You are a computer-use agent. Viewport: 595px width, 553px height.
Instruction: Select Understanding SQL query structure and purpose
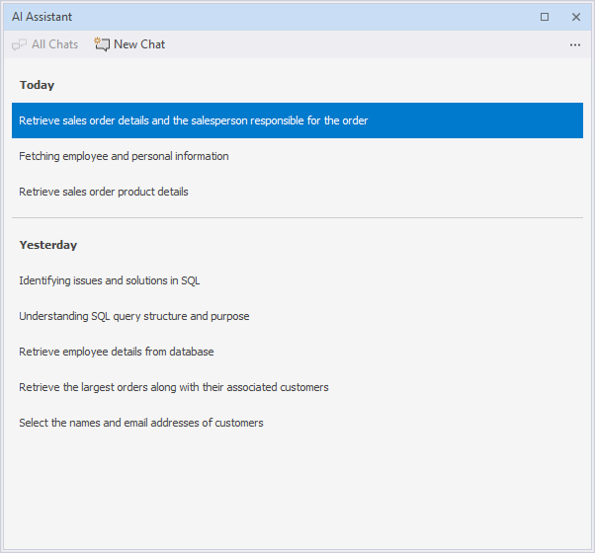point(134,316)
